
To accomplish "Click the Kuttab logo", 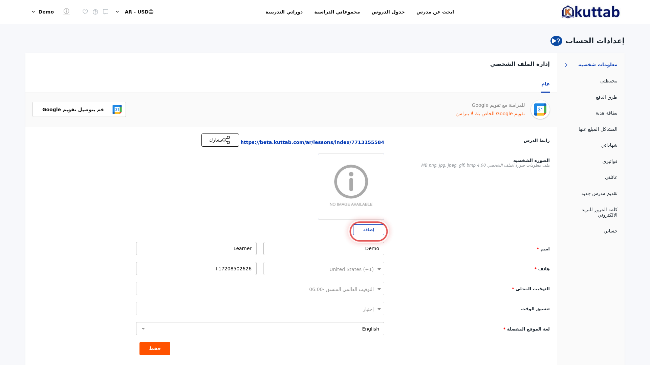I will [x=590, y=12].
